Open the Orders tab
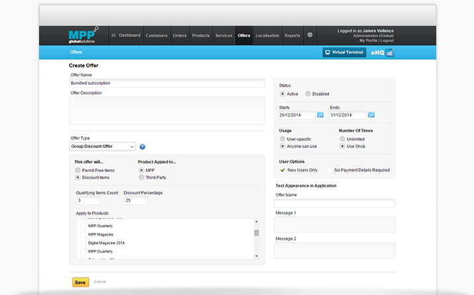Screen dimensions: 474x295 point(179,36)
